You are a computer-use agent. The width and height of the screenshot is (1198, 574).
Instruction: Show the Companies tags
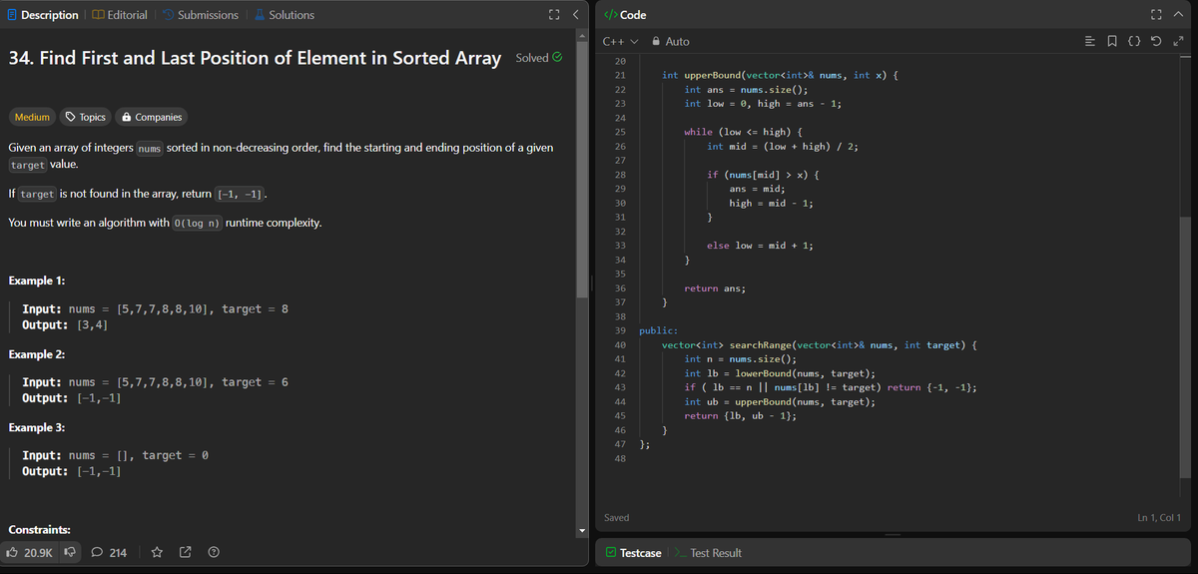coord(152,117)
